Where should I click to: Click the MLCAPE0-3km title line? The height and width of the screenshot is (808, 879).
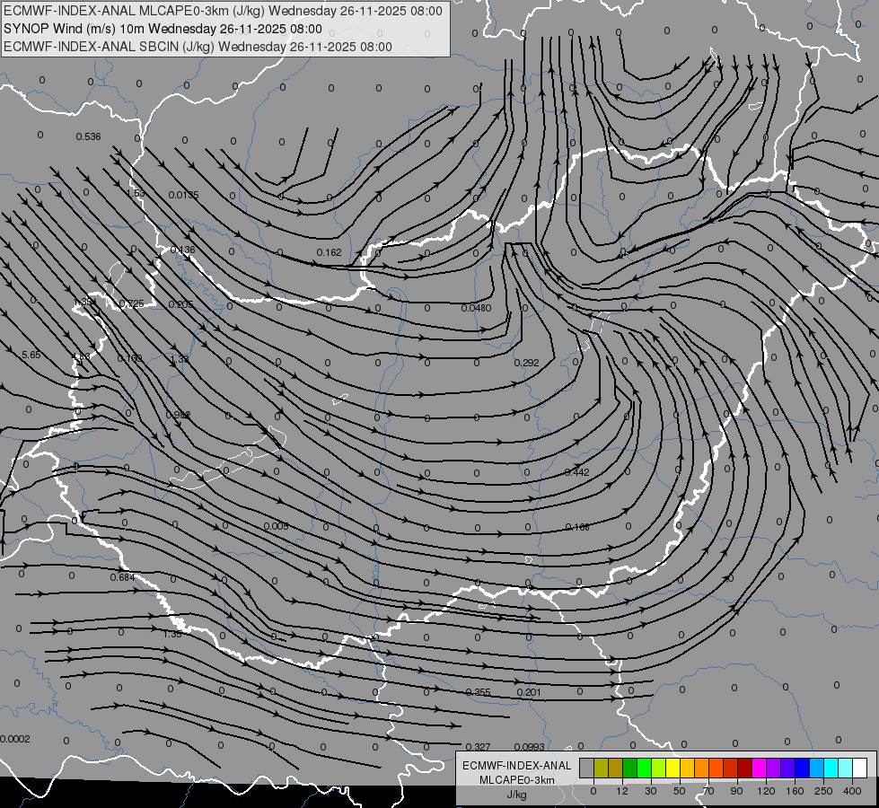tap(223, 11)
